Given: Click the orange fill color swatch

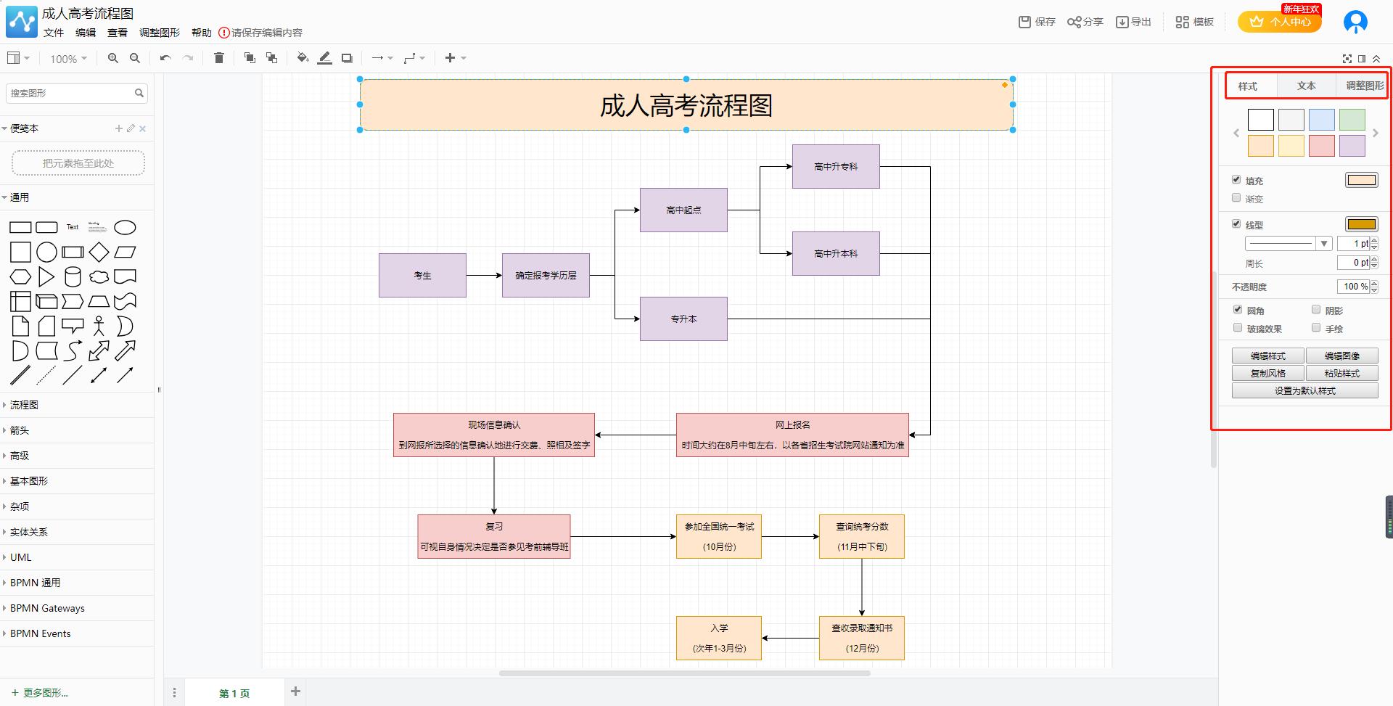Looking at the screenshot, I should 1260,145.
